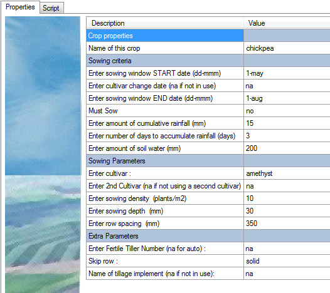Edit the soil water amount 200
This screenshot has width=330, height=293.
tap(287, 148)
